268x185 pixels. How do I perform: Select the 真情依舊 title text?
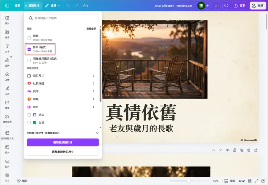(x=141, y=112)
